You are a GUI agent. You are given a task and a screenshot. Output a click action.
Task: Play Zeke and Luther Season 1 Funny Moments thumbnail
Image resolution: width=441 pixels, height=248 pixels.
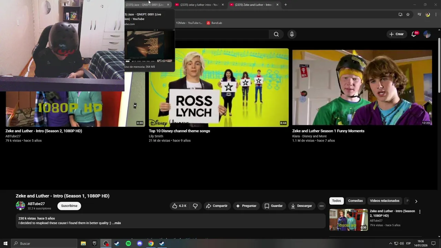tap(362, 87)
